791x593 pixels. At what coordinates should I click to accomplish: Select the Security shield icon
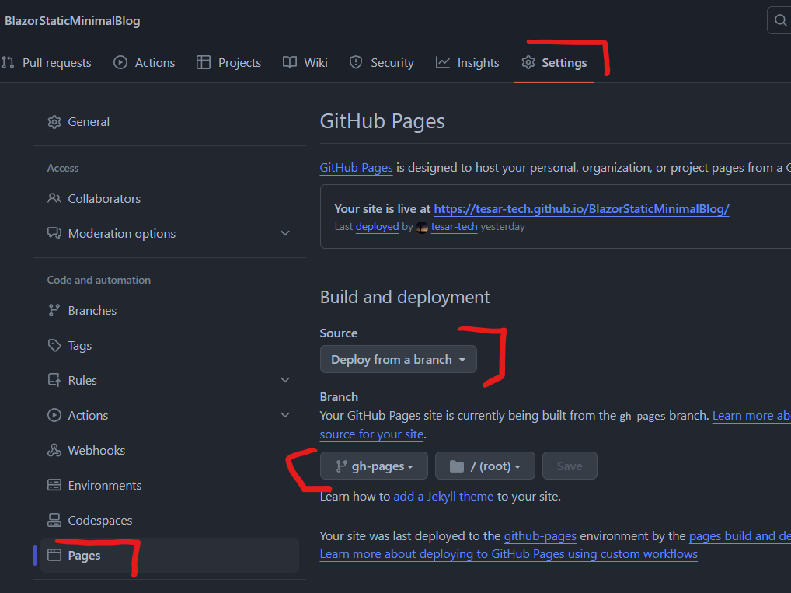pyautogui.click(x=357, y=62)
